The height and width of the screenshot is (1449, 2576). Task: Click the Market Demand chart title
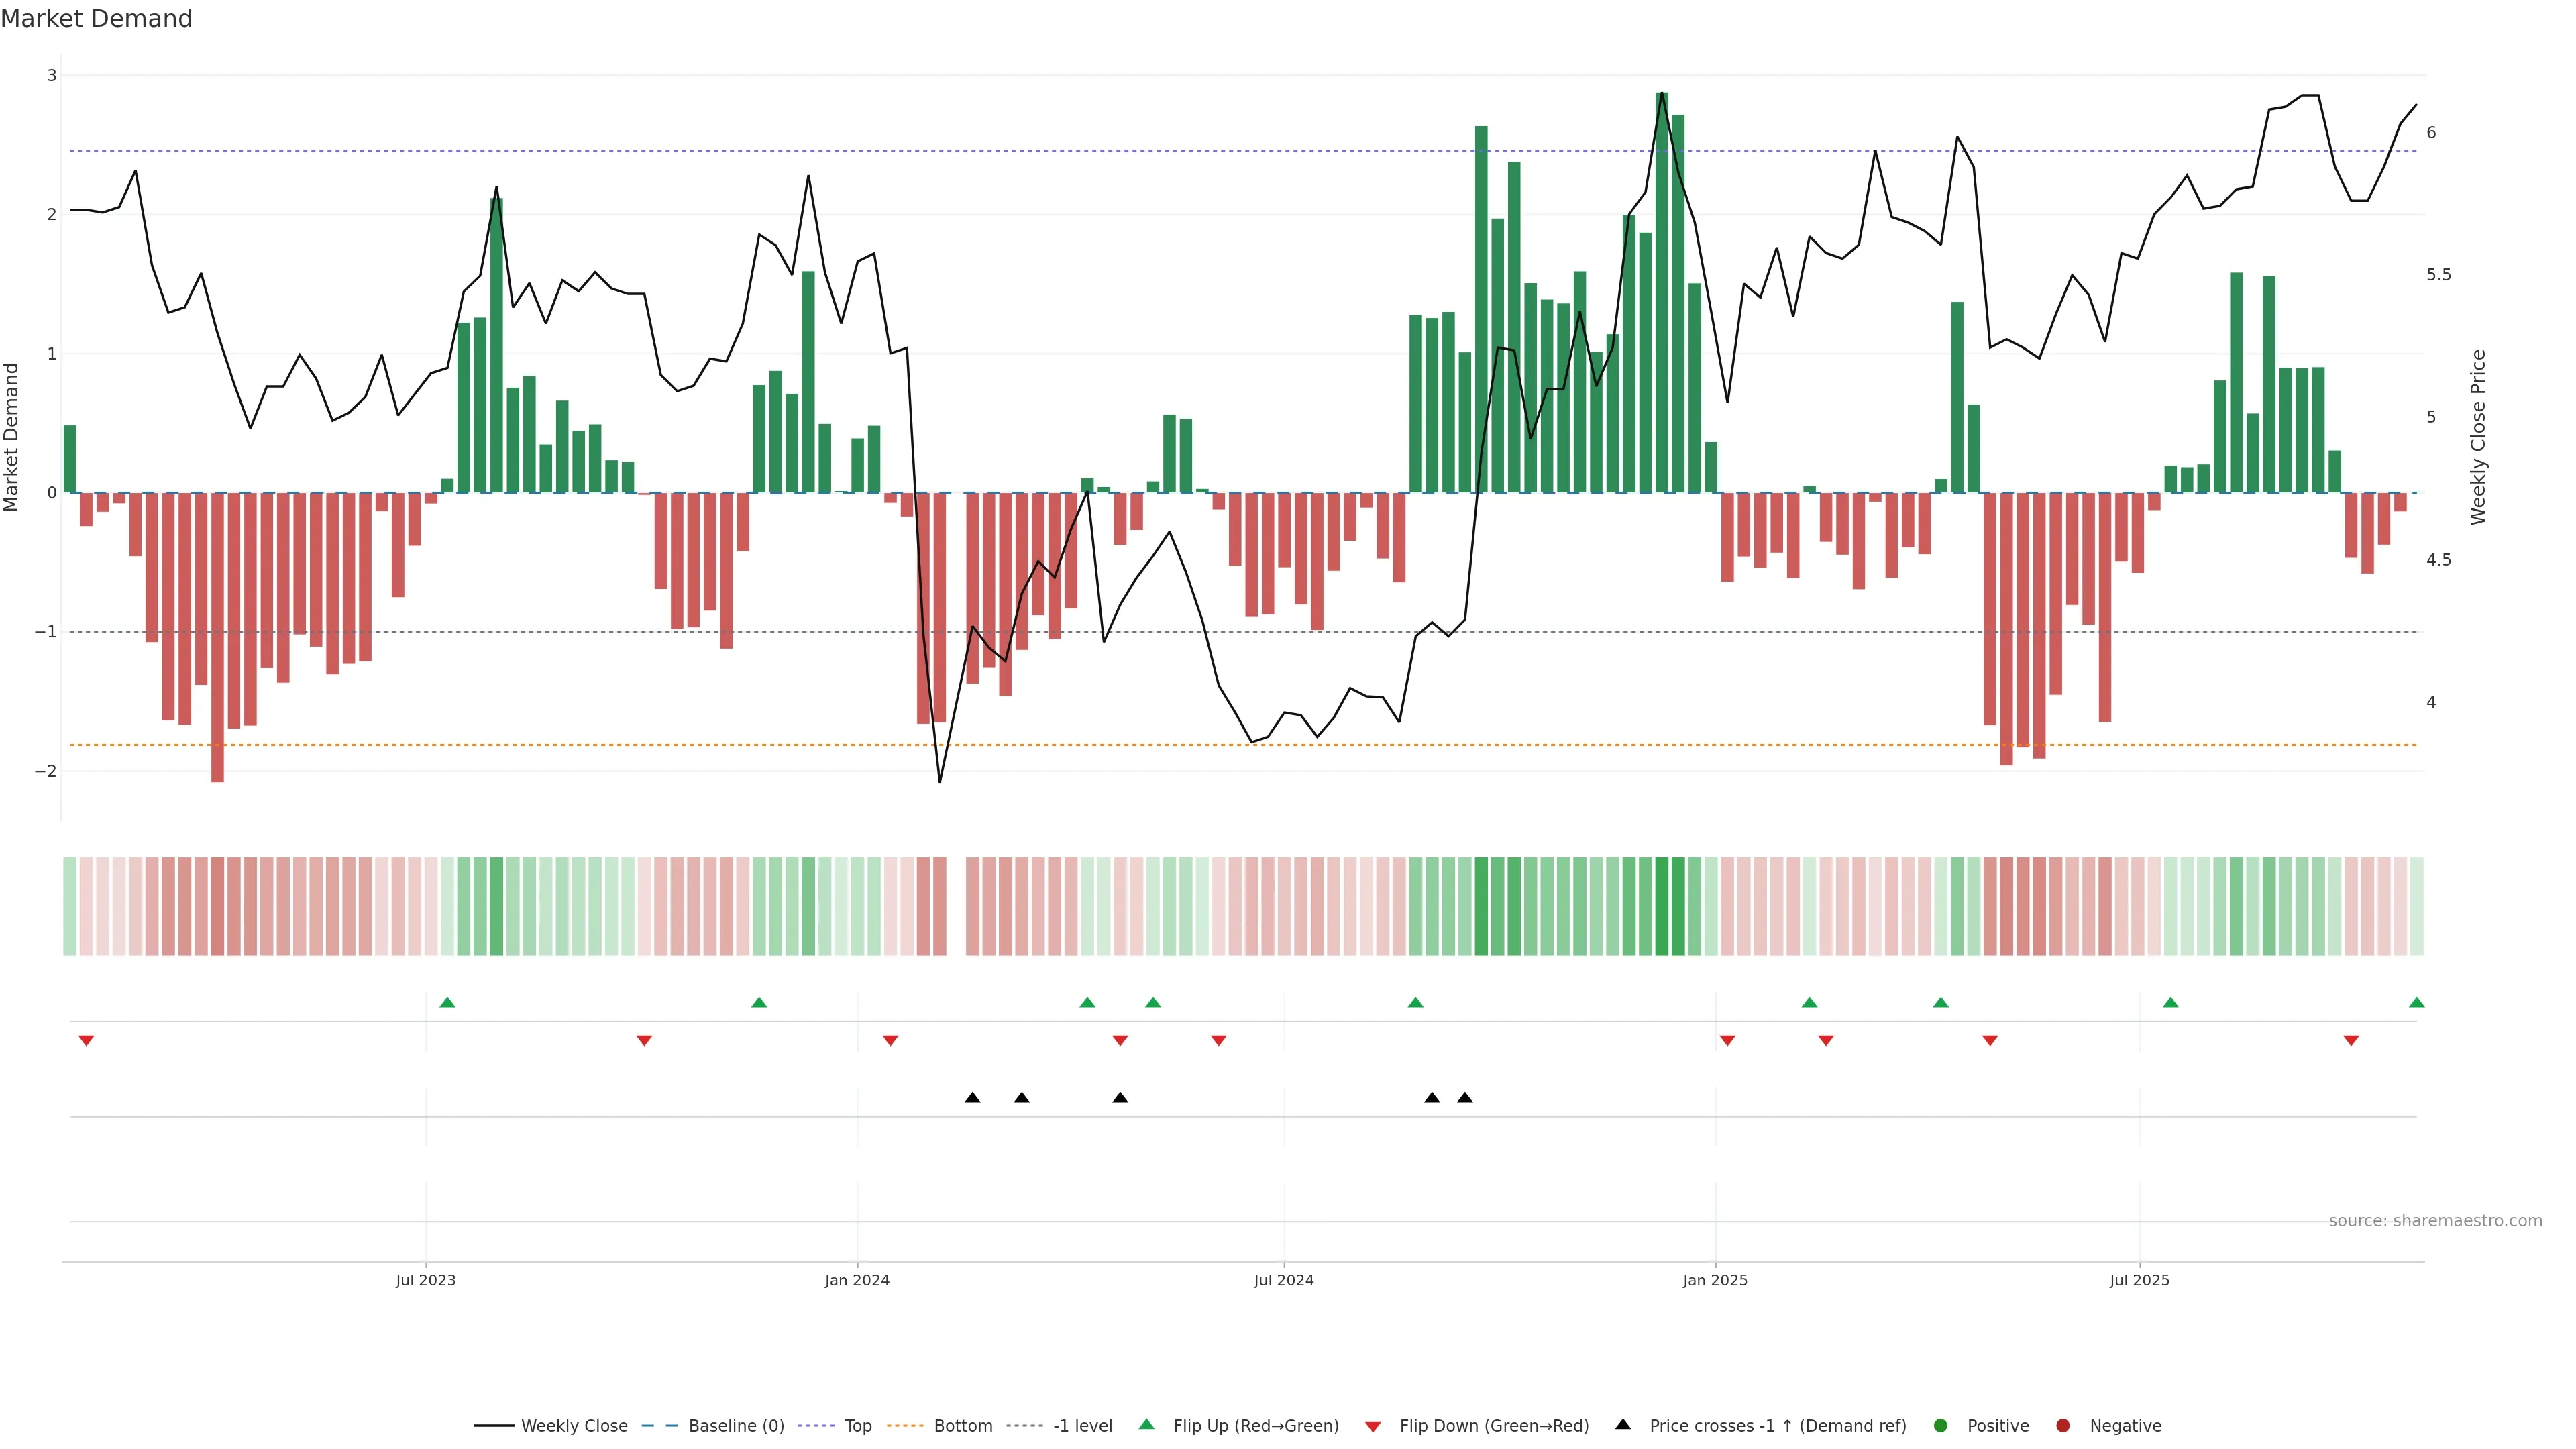pos(96,19)
